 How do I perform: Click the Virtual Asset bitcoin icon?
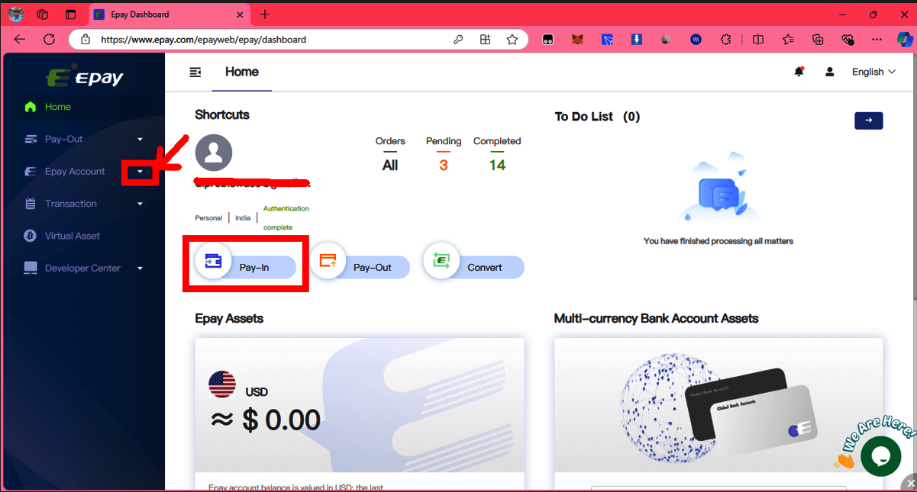coord(31,236)
